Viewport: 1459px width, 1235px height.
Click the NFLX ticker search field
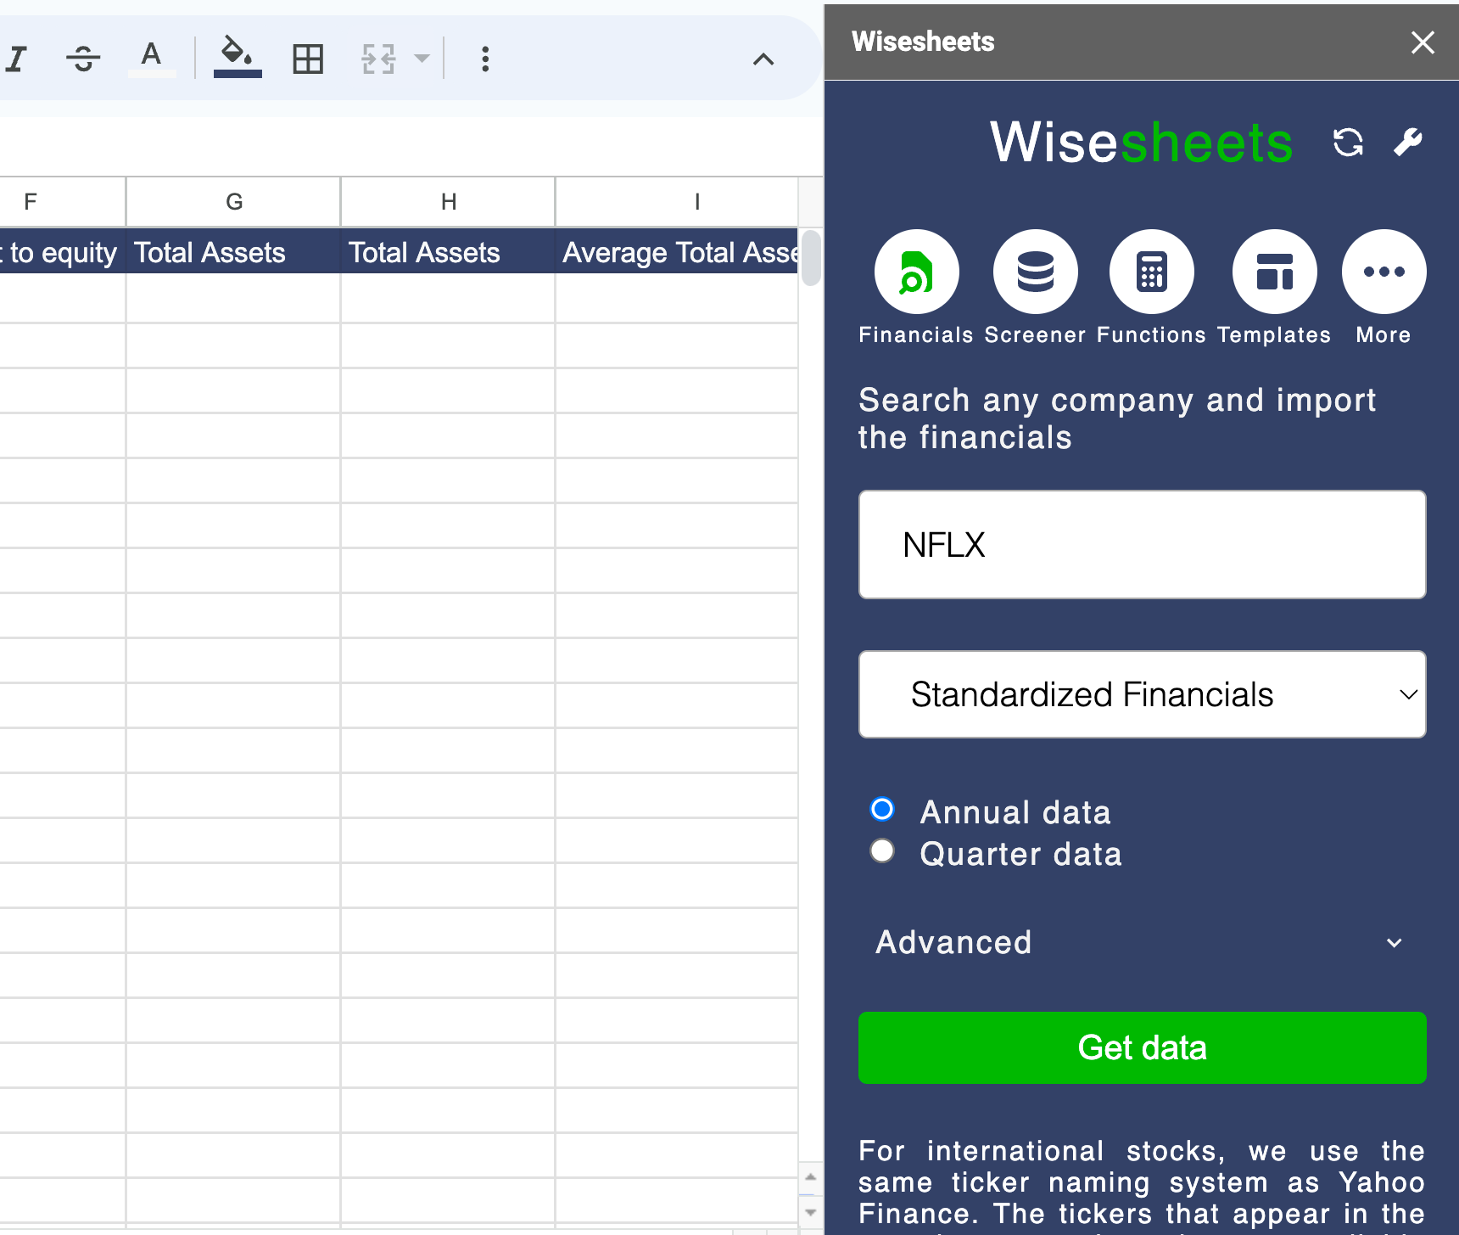tap(1142, 545)
